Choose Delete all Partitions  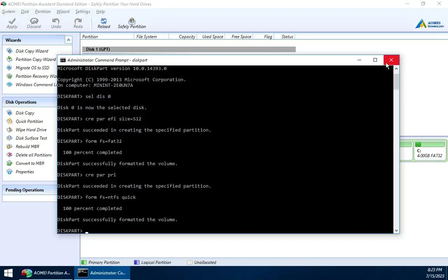(x=29, y=155)
